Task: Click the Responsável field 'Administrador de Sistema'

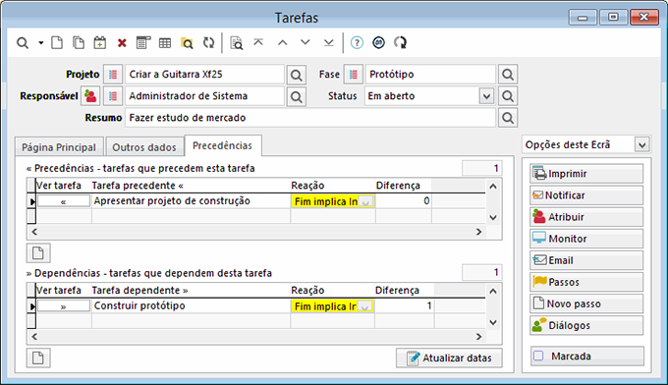Action: 204,96
